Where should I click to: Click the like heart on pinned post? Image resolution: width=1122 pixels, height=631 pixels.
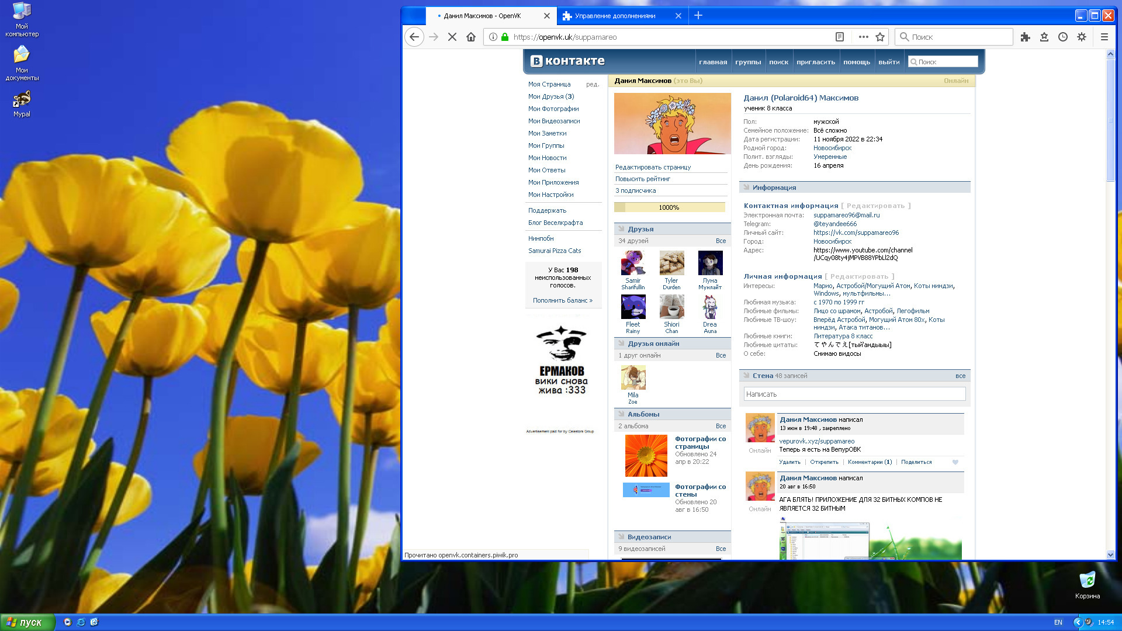point(955,462)
